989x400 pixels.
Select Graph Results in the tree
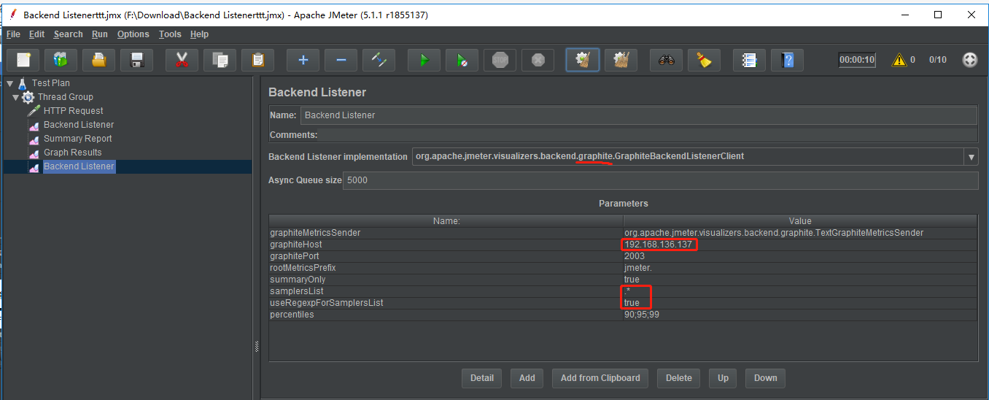pos(73,153)
